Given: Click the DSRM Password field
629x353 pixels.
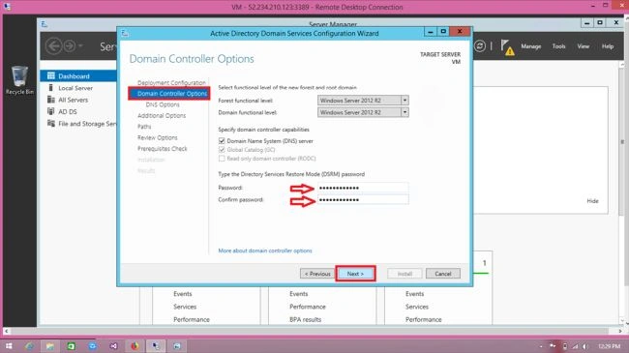Looking at the screenshot, I should [363, 188].
